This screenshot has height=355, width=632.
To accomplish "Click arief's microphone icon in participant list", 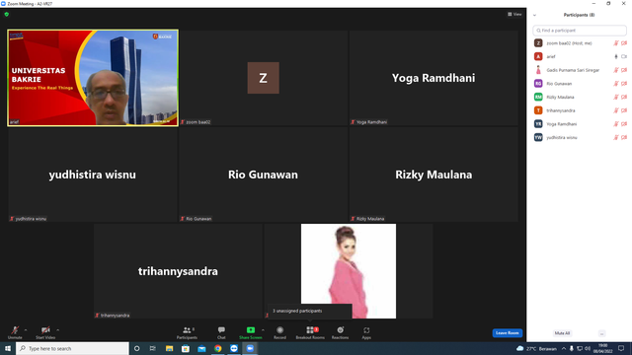I will coord(616,56).
